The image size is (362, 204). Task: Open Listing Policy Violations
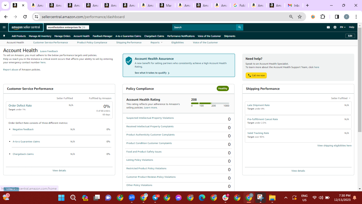(140, 160)
